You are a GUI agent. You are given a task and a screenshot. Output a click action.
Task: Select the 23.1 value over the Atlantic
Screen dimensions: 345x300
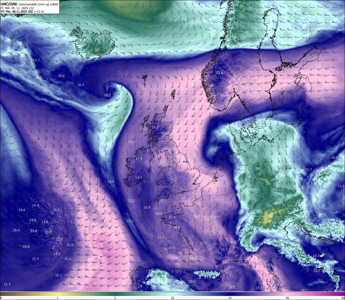pos(56,210)
